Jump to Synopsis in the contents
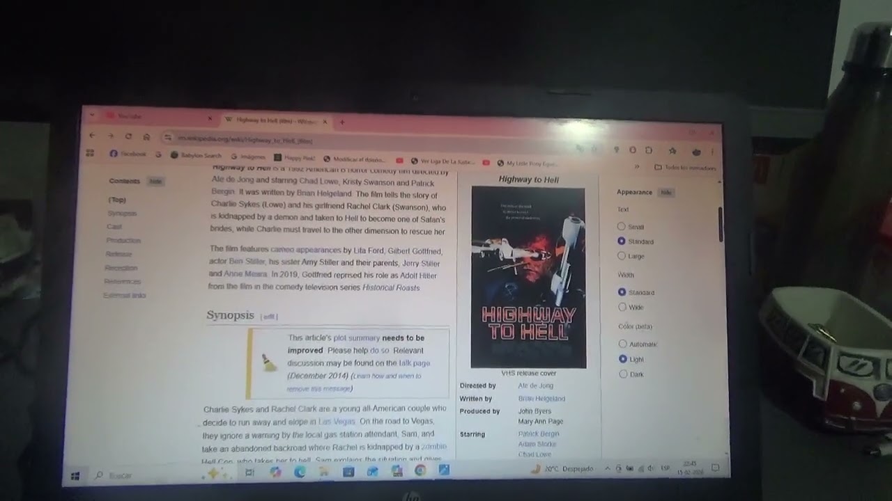The height and width of the screenshot is (501, 892). 122,213
